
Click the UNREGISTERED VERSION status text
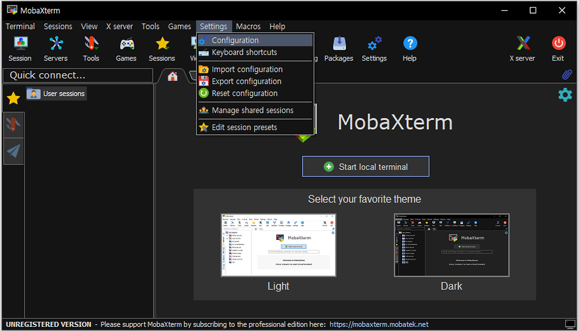click(49, 324)
